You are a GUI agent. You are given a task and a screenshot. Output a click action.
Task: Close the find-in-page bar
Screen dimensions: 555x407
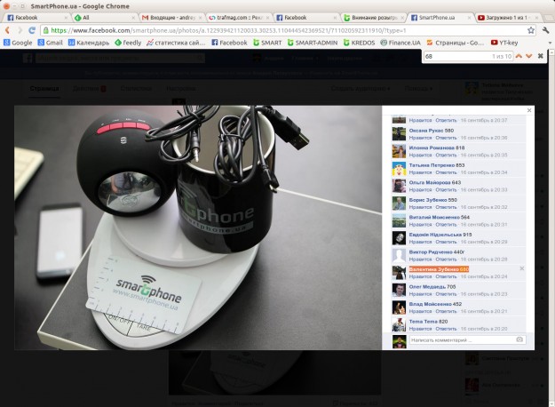point(541,56)
